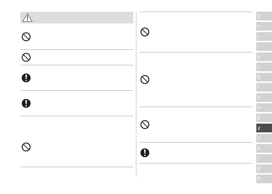Click the mandatory exclamation icon in right column

145,153
